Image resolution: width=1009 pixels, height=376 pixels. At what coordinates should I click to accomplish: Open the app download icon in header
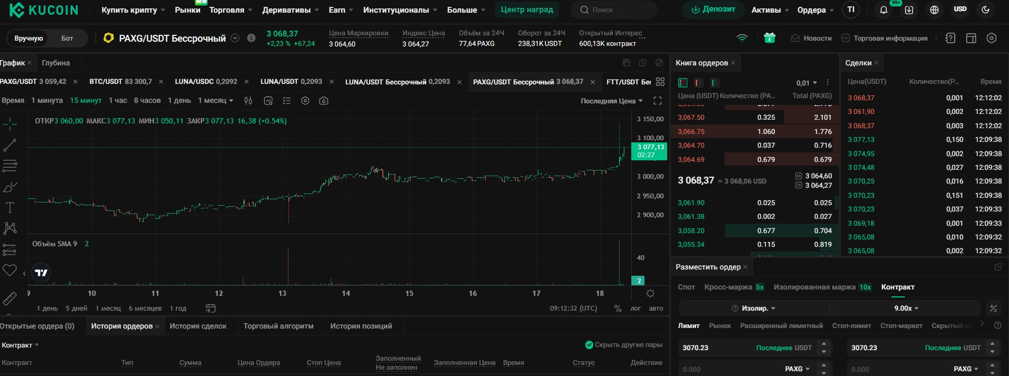tap(909, 10)
